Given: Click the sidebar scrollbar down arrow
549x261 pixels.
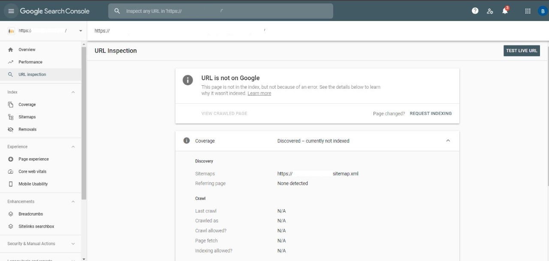Looking at the screenshot, I should pos(84,258).
